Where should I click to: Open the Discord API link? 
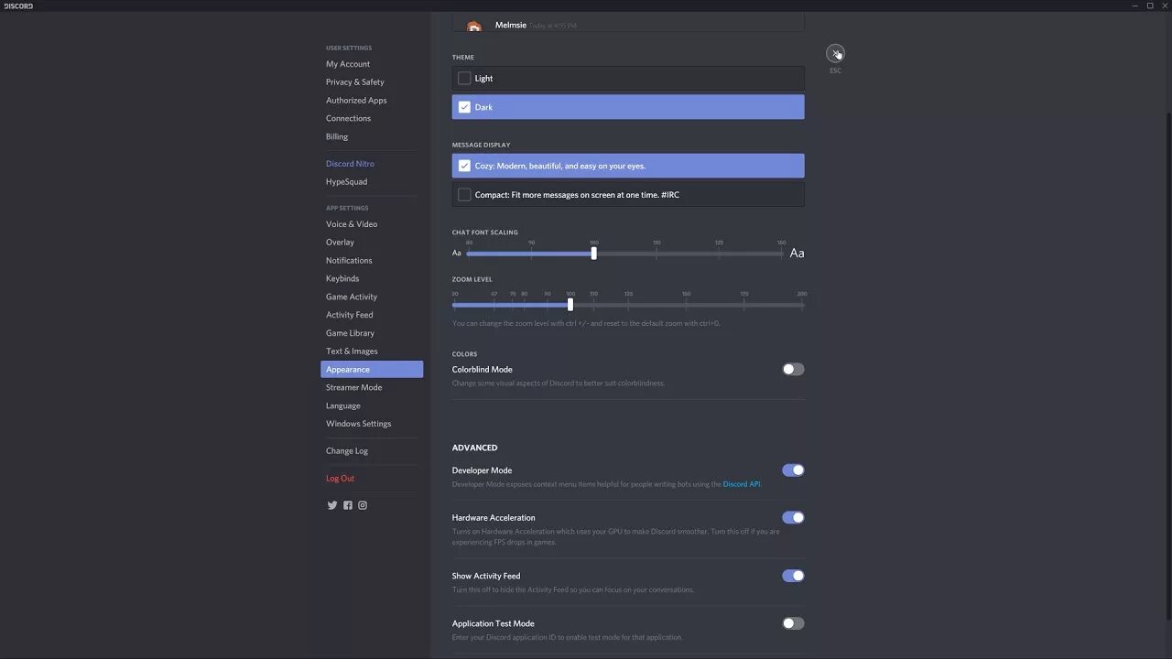(742, 484)
